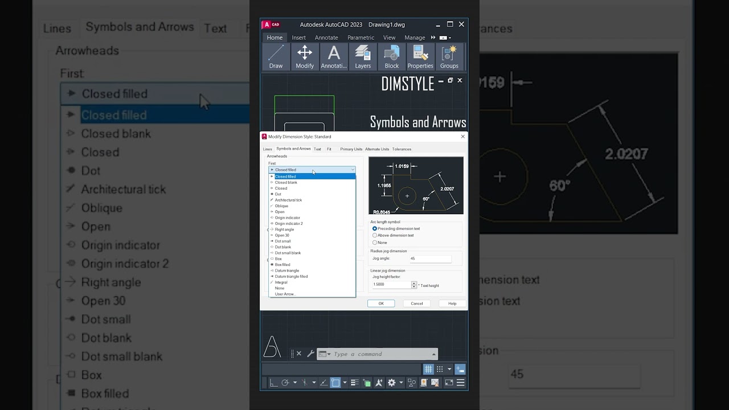Open the Annotate ribbon tab
729x410 pixels.
point(326,38)
